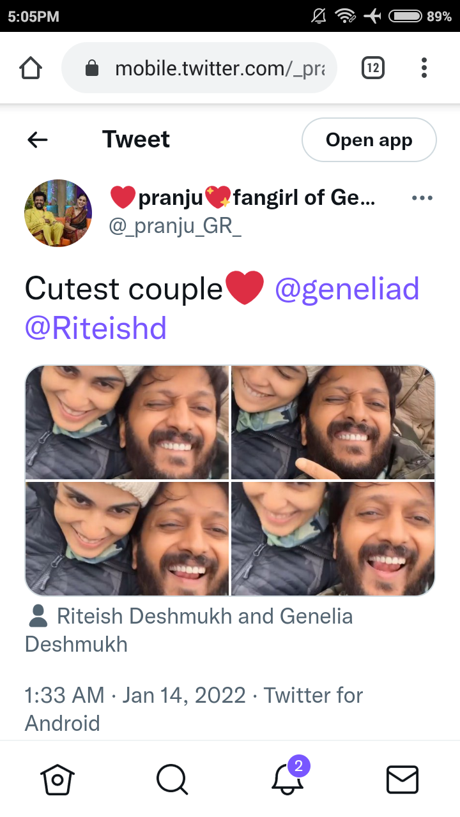Tap the pranju profile avatar
This screenshot has height=817, width=460.
click(x=58, y=213)
